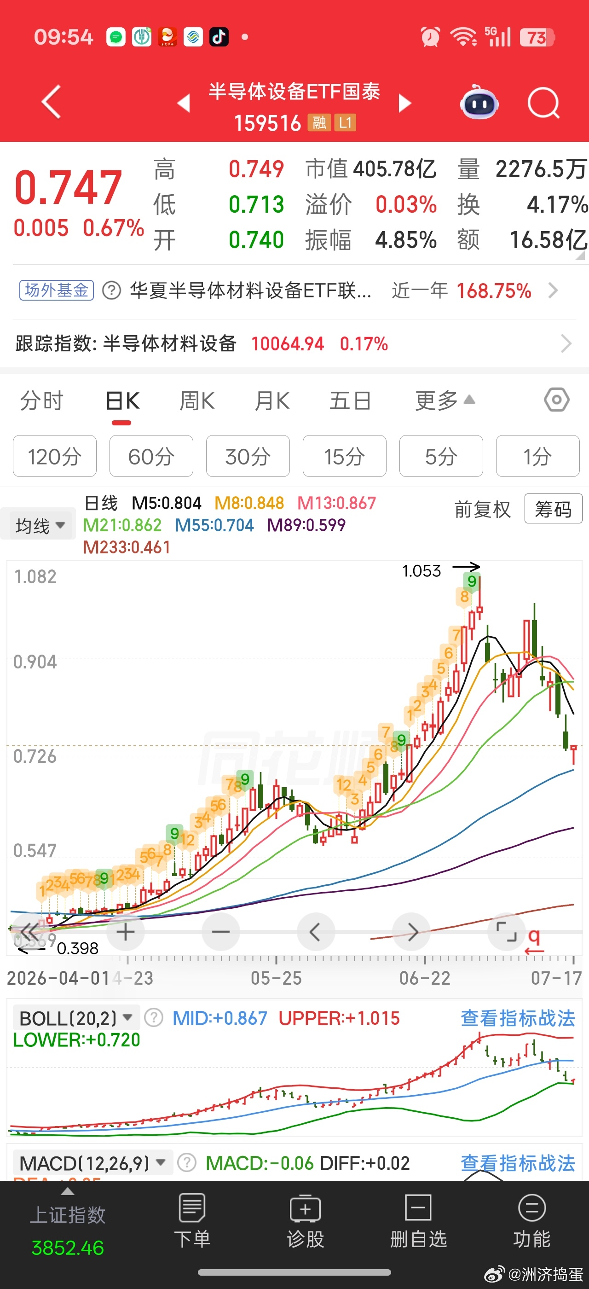Tap the BOLL indicator help icon
This screenshot has width=589, height=1289.
click(x=154, y=1018)
